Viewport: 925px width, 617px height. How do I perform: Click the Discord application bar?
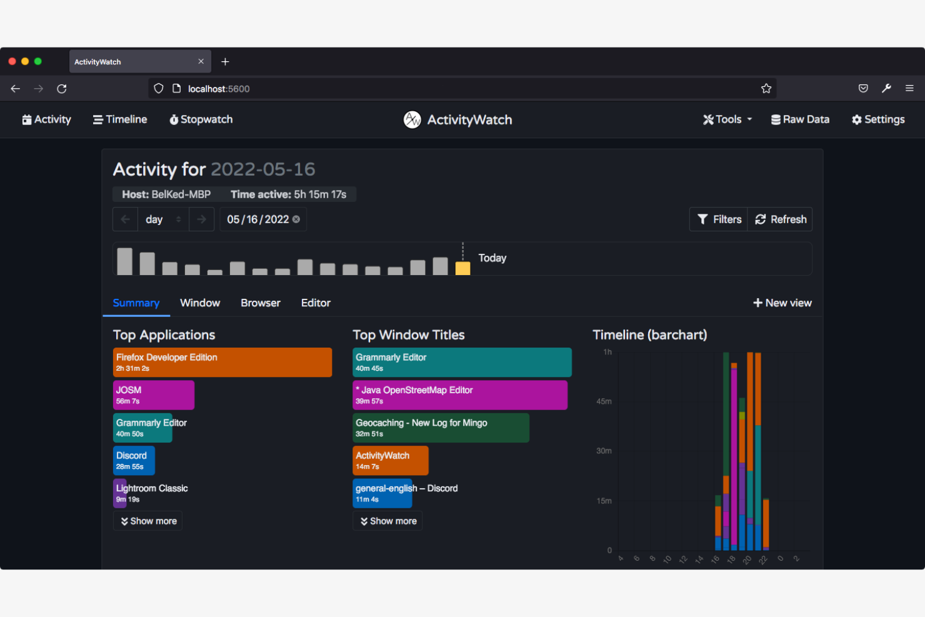[134, 461]
